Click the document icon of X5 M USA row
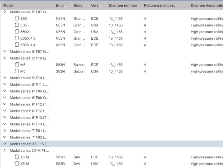223x167 pixels. point(17,164)
